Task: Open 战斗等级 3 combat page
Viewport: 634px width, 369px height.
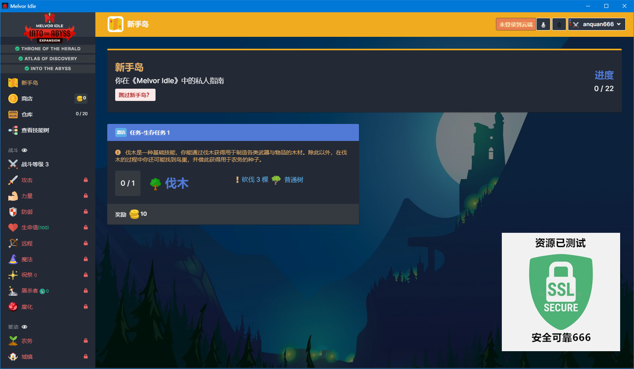Action: pyautogui.click(x=47, y=164)
